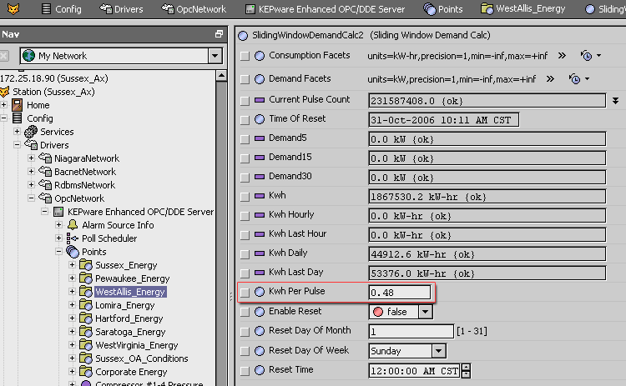Click the Sussex_Energy folder icon
The width and height of the screenshot is (626, 386).
click(x=86, y=265)
